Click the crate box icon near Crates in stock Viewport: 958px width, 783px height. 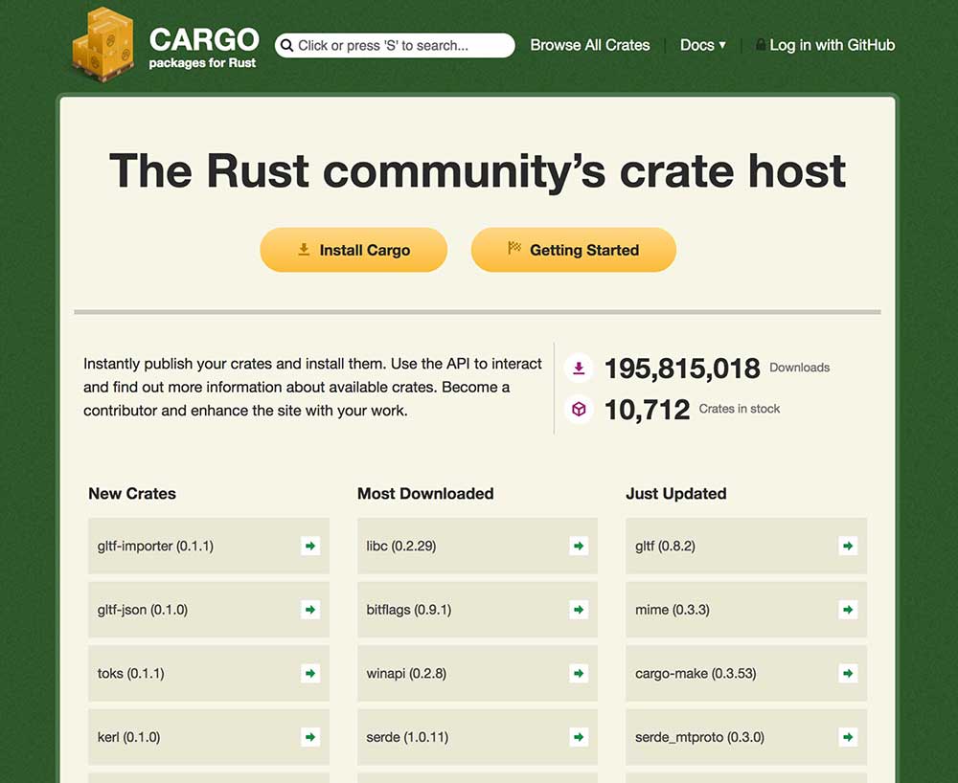click(579, 409)
